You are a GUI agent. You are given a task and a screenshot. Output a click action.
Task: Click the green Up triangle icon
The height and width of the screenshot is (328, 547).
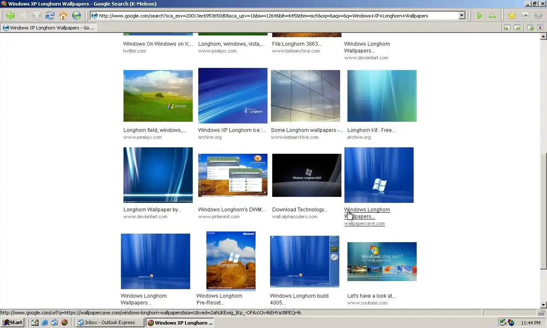[x=492, y=16]
